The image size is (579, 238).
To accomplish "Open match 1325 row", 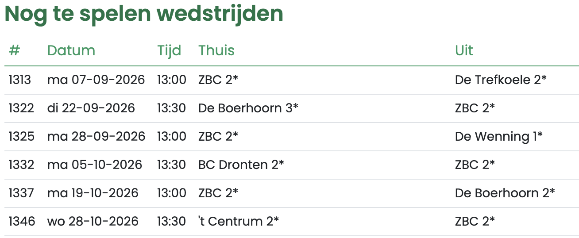I will click(292, 136).
